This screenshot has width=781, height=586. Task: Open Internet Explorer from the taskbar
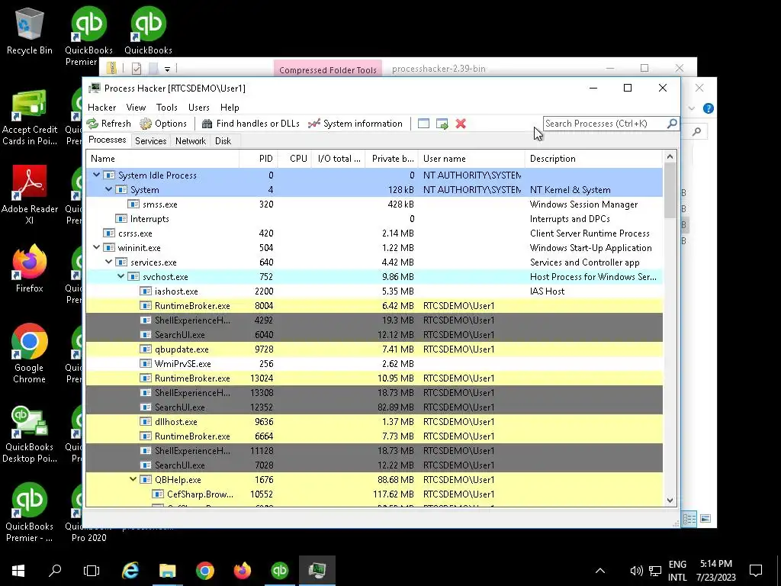pos(130,571)
